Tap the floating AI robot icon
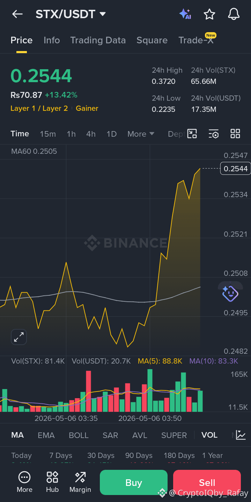Viewport: 251px width, 502px height. tap(230, 294)
